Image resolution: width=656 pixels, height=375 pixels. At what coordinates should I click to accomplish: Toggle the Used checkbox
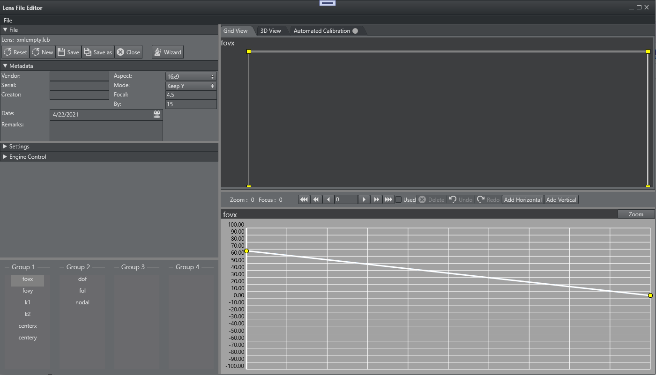(x=398, y=199)
